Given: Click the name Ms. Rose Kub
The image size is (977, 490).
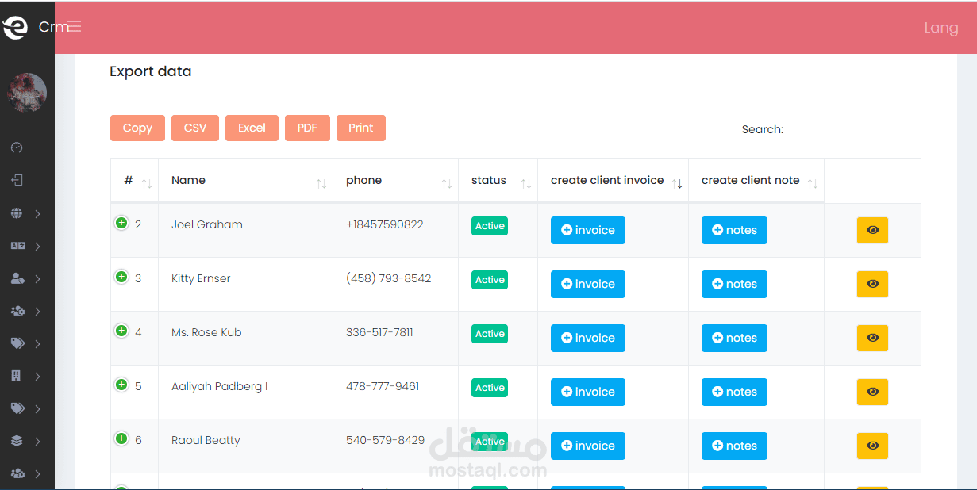Looking at the screenshot, I should [x=206, y=332].
